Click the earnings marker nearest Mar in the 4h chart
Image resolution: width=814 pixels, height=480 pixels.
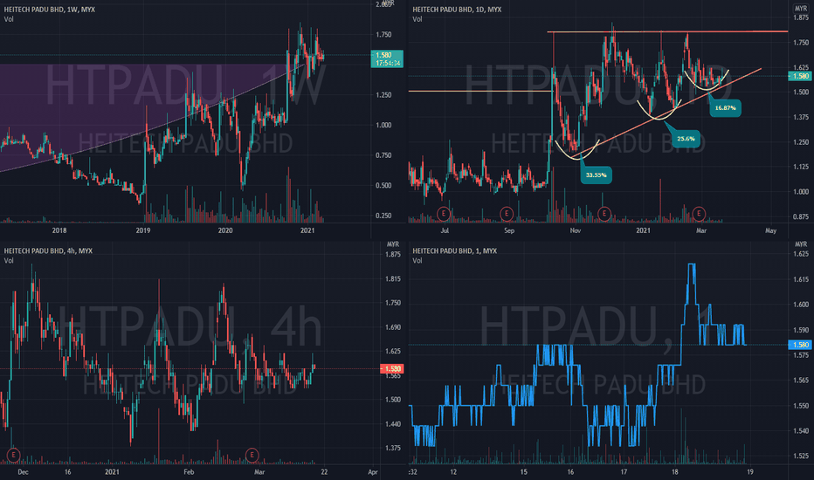pyautogui.click(x=252, y=455)
